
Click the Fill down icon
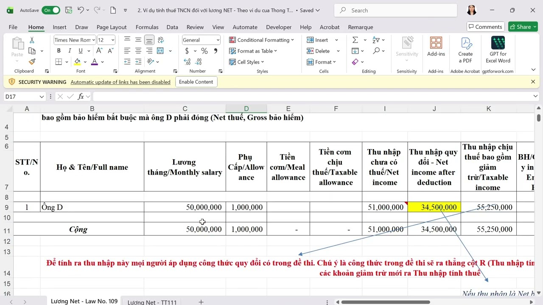355,51
